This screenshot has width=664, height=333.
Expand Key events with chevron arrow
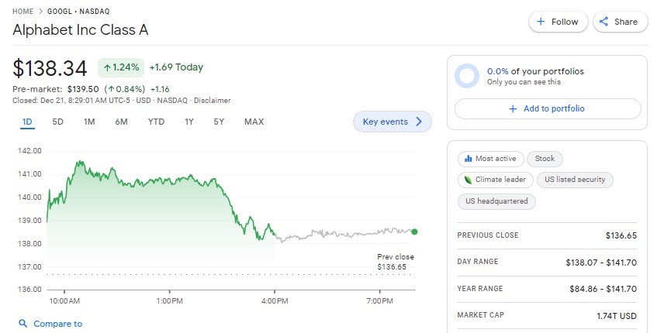(x=419, y=122)
